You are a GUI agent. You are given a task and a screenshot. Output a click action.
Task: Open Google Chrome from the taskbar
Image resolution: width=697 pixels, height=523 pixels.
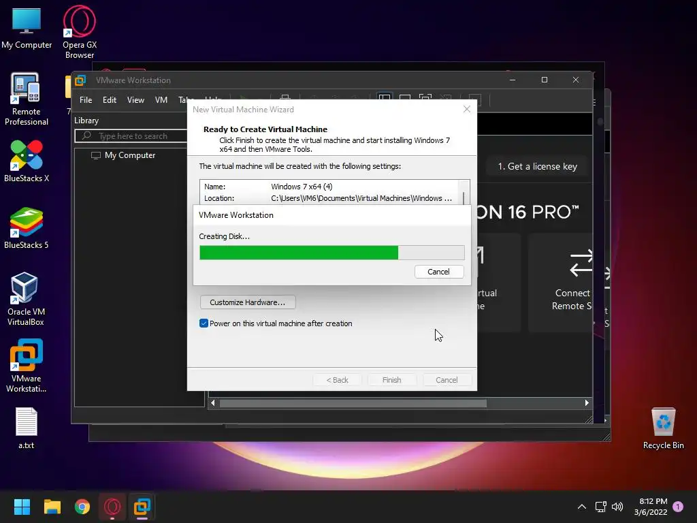click(82, 507)
